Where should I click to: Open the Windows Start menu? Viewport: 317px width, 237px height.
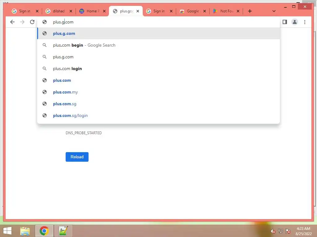(7, 231)
